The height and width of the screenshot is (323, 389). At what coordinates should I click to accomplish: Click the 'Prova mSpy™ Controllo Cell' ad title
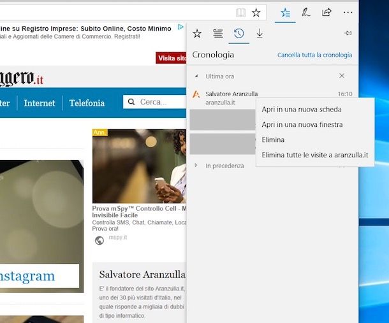coord(139,212)
